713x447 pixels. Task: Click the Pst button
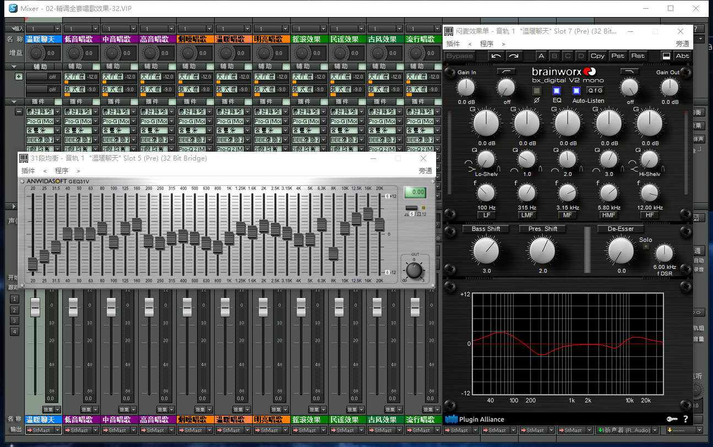[618, 56]
